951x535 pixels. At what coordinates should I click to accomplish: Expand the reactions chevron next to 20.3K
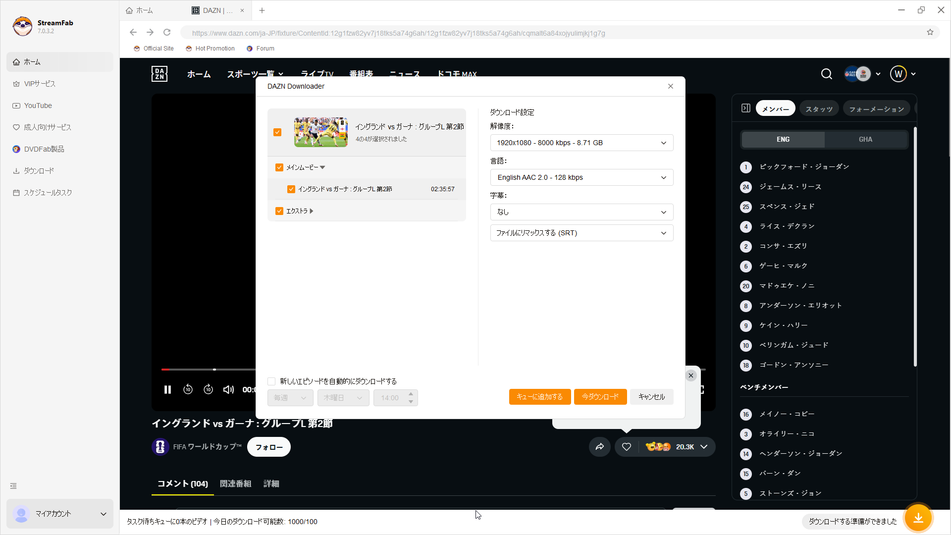[704, 447]
